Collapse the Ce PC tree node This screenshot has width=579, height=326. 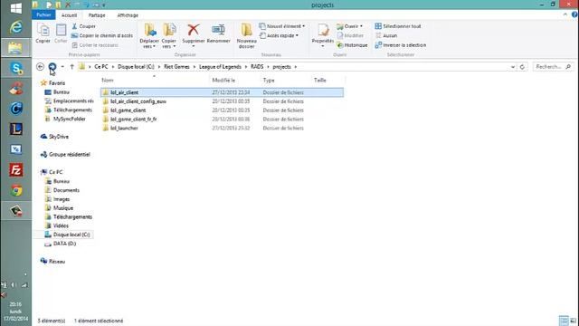(40, 172)
